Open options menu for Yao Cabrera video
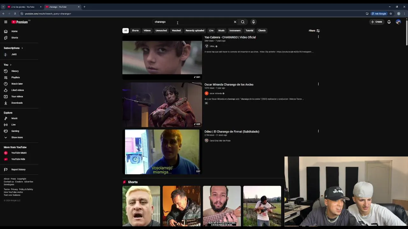408x229 pixels. click(318, 37)
